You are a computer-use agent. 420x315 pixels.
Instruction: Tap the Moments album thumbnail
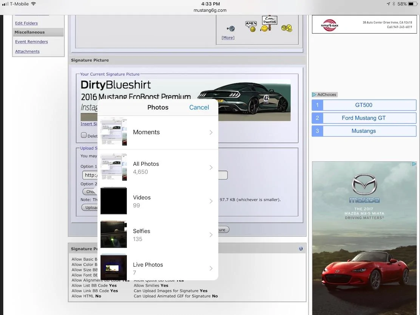(x=114, y=132)
